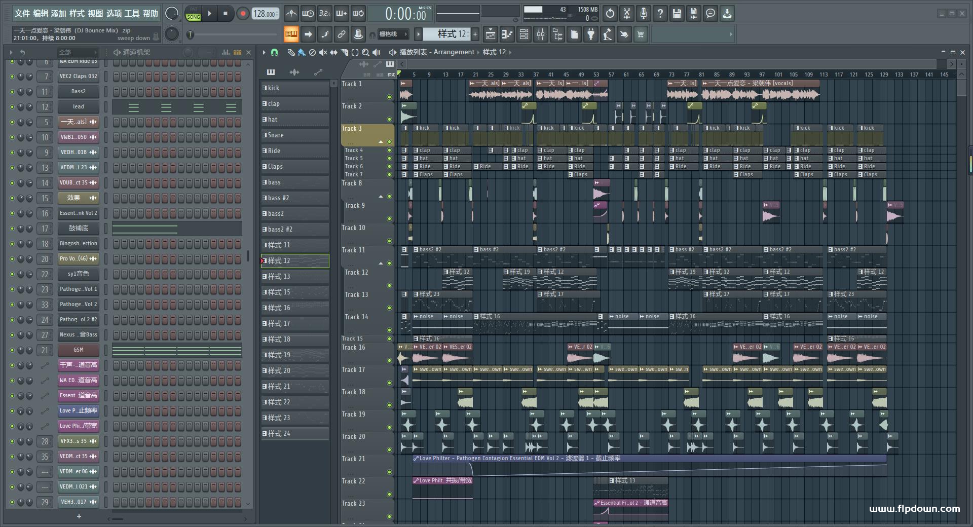This screenshot has width=973, height=527.
Task: Click the plus button to add a new pattern
Action: pos(475,34)
